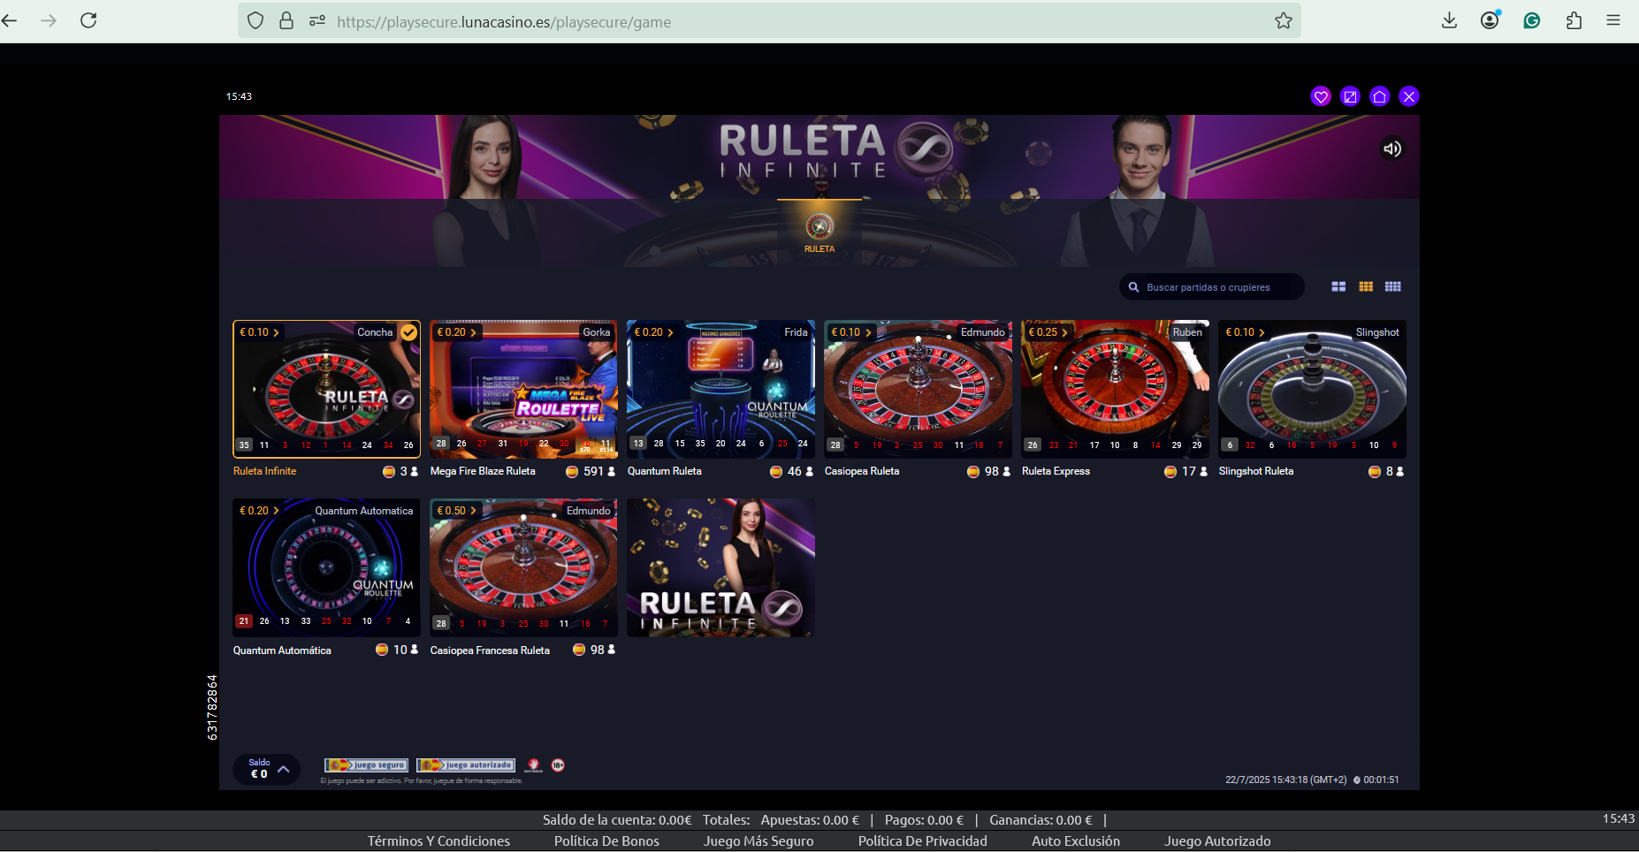Click Spanish flag icon beside 3 players

389,471
